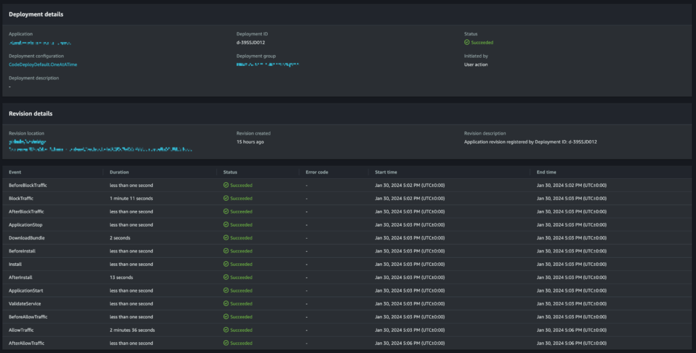This screenshot has width=696, height=353.
Task: Sort by End time column header
Action: [546, 172]
